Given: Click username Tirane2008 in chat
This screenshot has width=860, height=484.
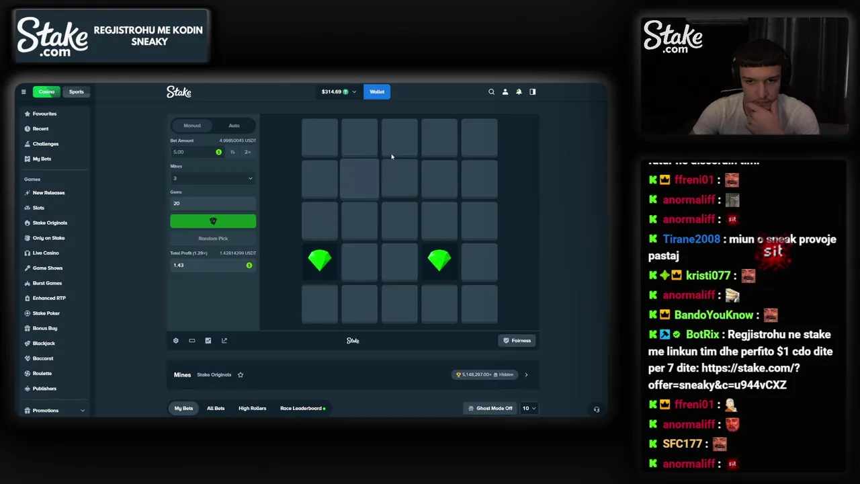Looking at the screenshot, I should 691,239.
